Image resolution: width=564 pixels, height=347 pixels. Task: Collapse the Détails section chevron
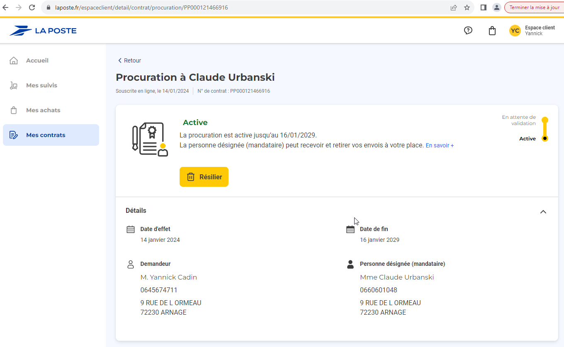click(x=543, y=212)
